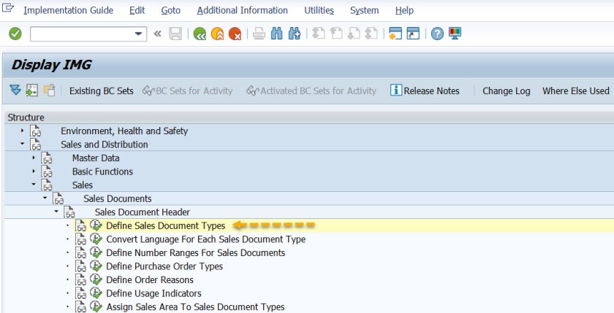614x313 pixels.
Task: Click the Where Else Used button
Action: click(x=576, y=90)
